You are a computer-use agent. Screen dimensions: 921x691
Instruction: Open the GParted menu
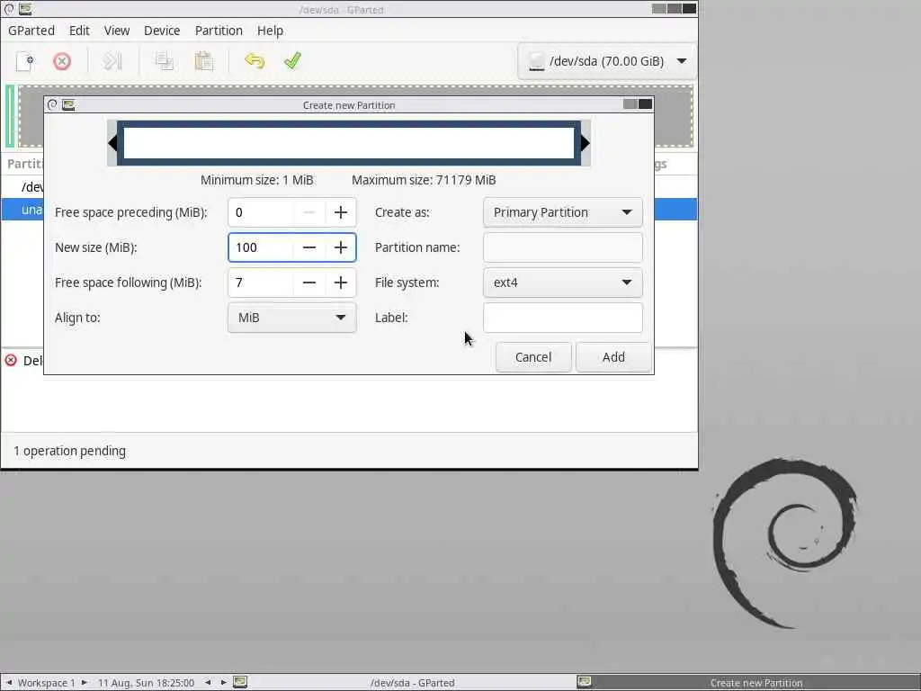(x=31, y=31)
